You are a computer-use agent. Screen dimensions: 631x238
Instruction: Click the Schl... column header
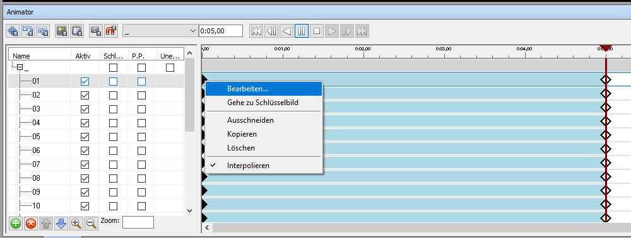(114, 56)
